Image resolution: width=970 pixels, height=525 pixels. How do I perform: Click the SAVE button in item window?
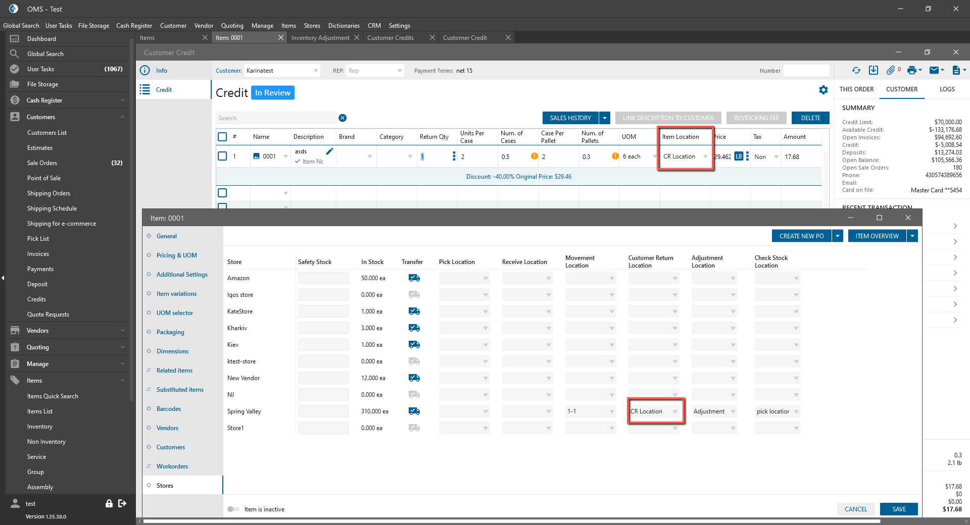(898, 509)
